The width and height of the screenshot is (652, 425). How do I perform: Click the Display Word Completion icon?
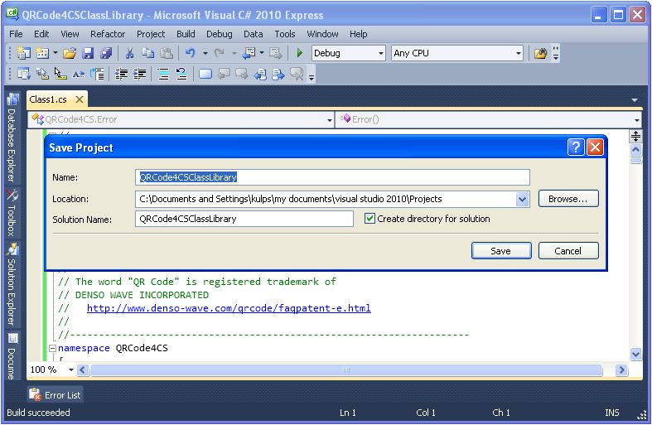point(79,74)
